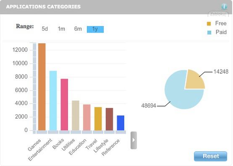Viewport: 233px width, 166px height.
Task: Select the 5d range option
Action: pos(45,29)
